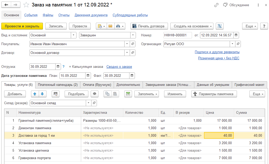Open the order status Завершен dropdown
This screenshot has height=164, width=269.
pos(133,35)
